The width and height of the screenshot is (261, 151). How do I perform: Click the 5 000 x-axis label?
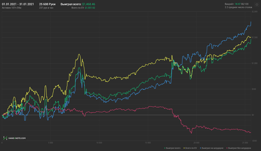pos(50,143)
